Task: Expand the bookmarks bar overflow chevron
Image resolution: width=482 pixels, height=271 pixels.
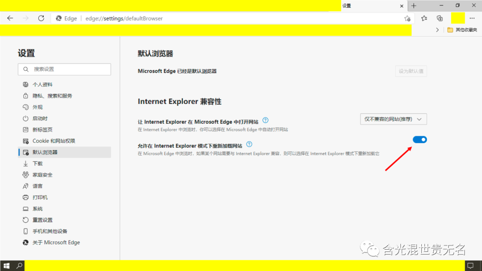Action: pos(437,30)
